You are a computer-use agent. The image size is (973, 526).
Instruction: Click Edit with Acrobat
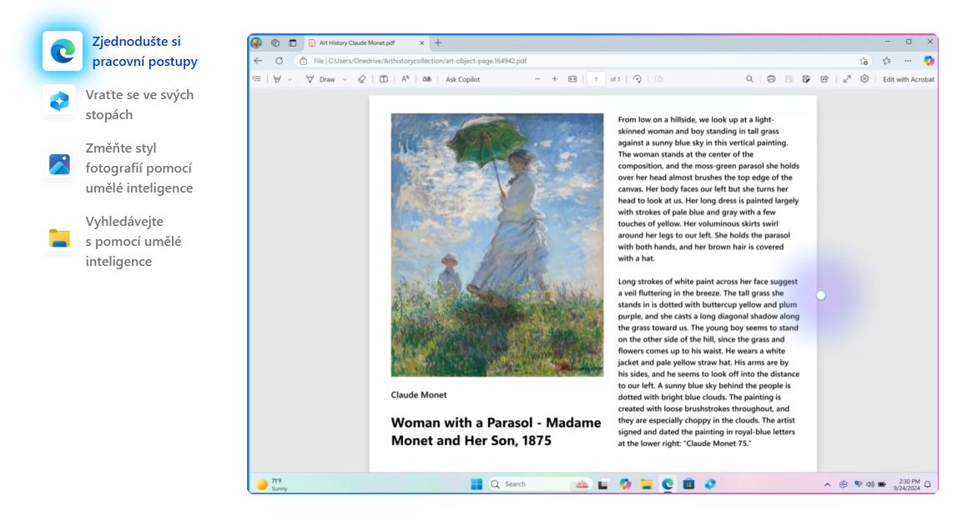tap(909, 79)
